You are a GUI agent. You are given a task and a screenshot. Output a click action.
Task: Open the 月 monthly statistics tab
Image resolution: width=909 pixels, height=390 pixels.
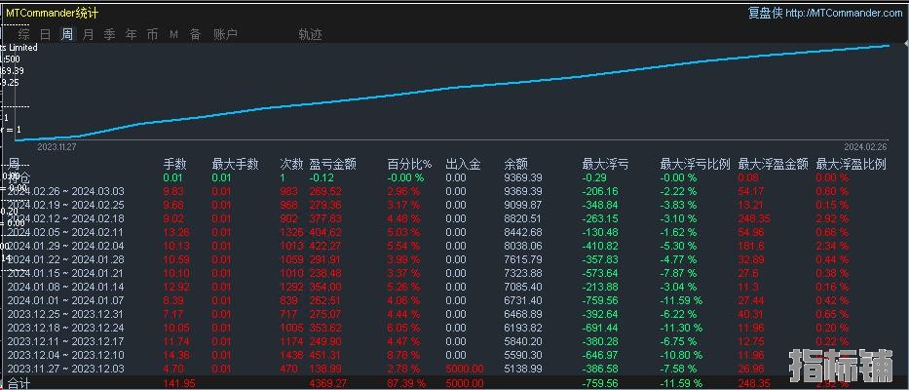click(x=89, y=34)
